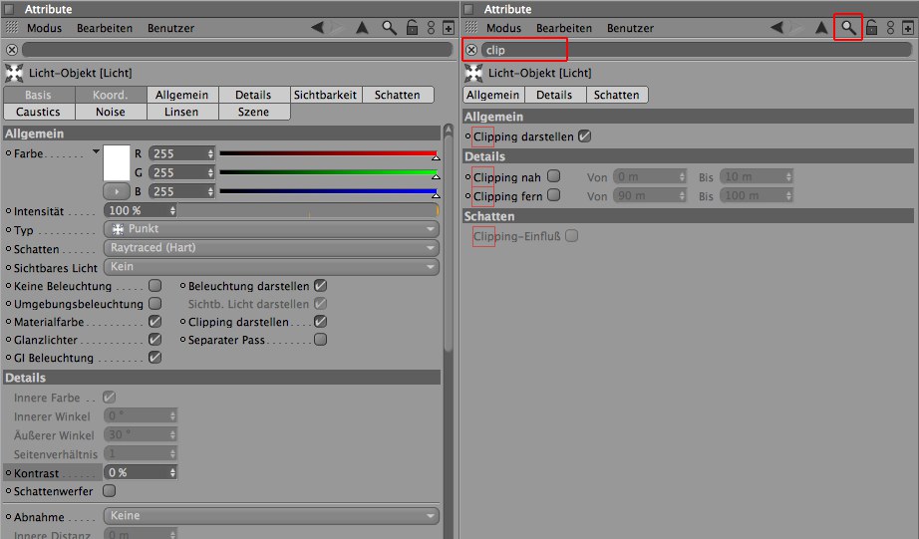Open the Schatten dropdown set to Raytraced (Hart)
Image resolution: width=919 pixels, height=539 pixels.
click(271, 248)
